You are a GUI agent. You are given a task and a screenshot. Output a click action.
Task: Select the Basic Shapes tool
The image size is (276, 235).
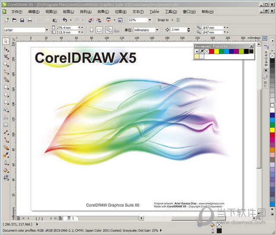(x=6, y=110)
